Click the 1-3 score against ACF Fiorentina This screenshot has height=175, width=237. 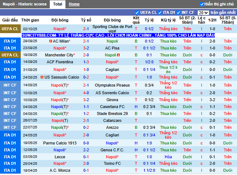point(86,62)
